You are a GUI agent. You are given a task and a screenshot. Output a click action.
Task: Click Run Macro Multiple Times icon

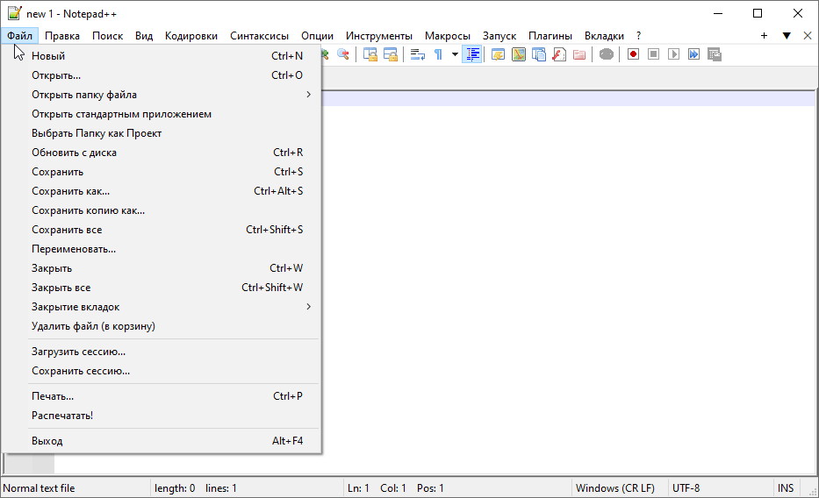[x=694, y=54]
